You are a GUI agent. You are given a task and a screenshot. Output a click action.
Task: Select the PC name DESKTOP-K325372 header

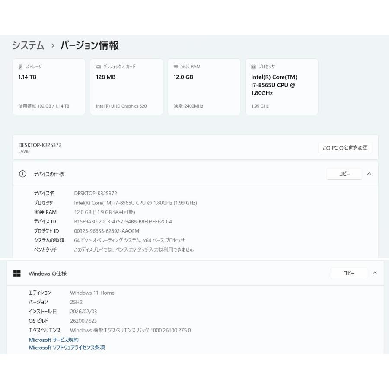coord(40,145)
